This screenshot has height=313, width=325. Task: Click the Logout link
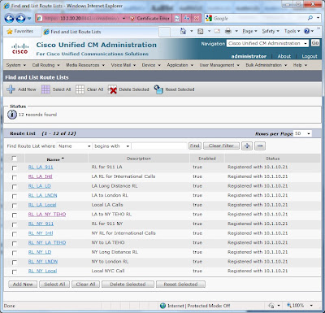(x=310, y=56)
